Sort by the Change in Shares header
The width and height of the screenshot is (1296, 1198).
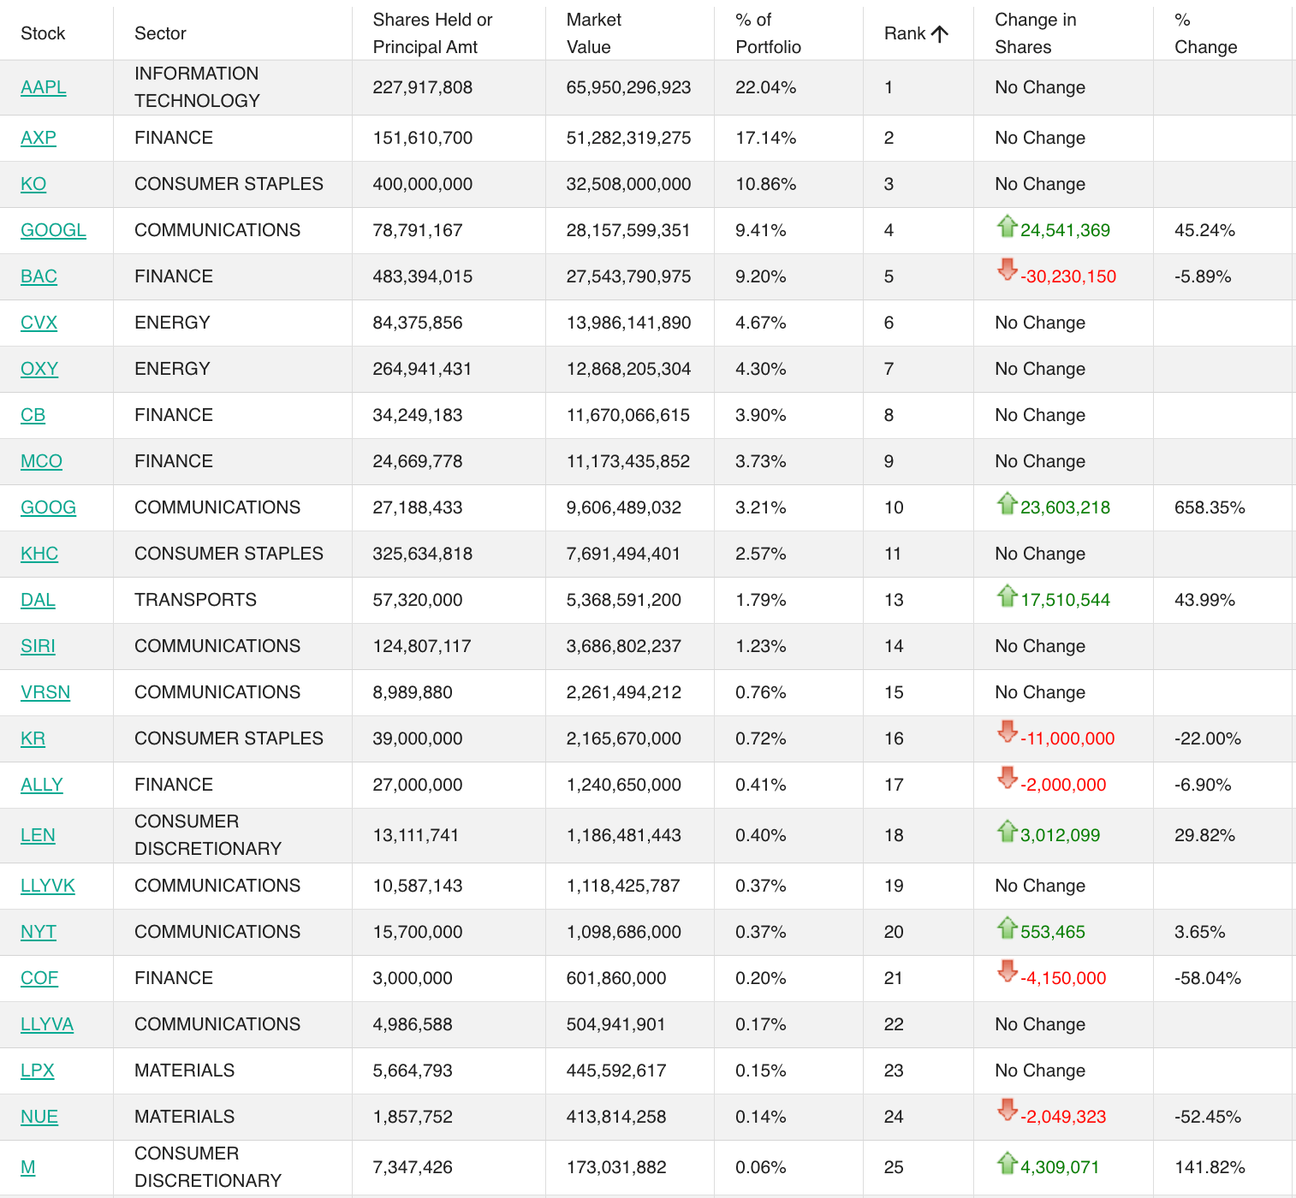pos(1036,33)
